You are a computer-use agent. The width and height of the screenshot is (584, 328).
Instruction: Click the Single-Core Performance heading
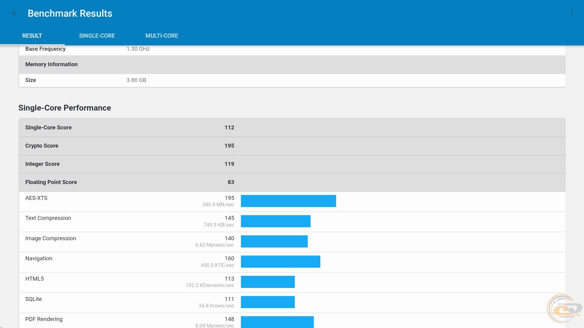(x=64, y=108)
